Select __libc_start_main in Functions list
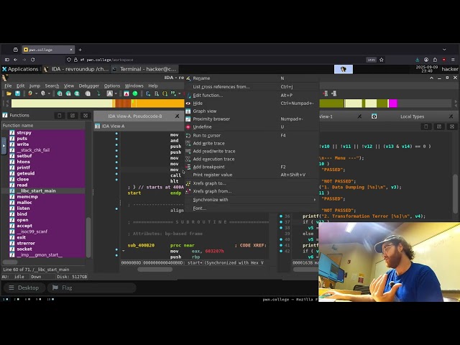Screen dimensions: 460x345 tap(38, 190)
